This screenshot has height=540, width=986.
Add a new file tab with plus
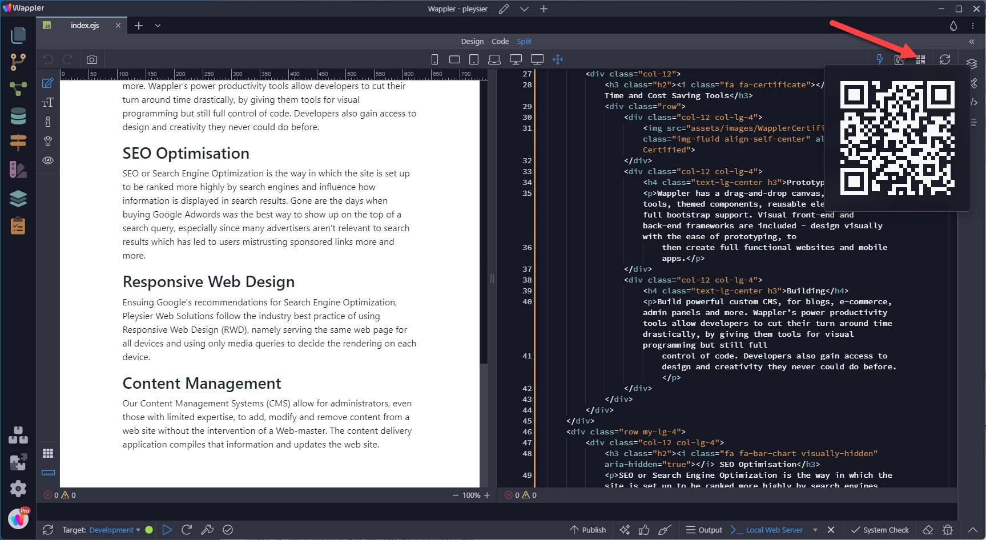(139, 26)
